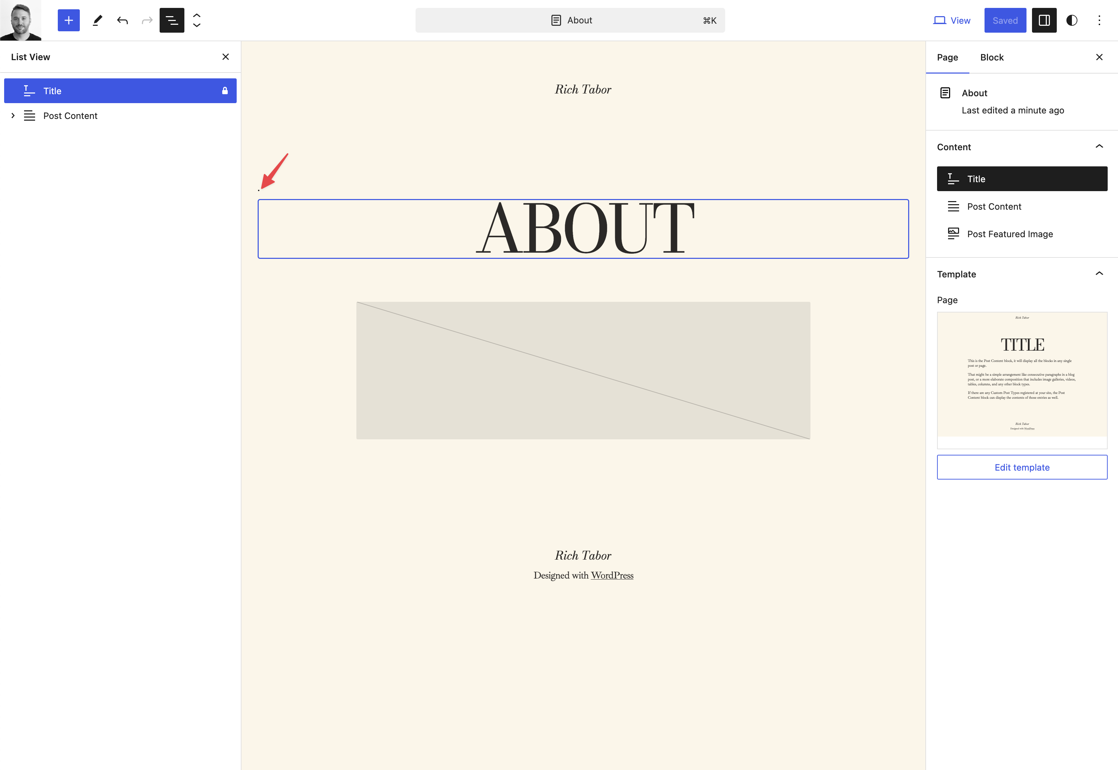Click the Redo arrow
This screenshot has height=770, width=1118.
147,20
